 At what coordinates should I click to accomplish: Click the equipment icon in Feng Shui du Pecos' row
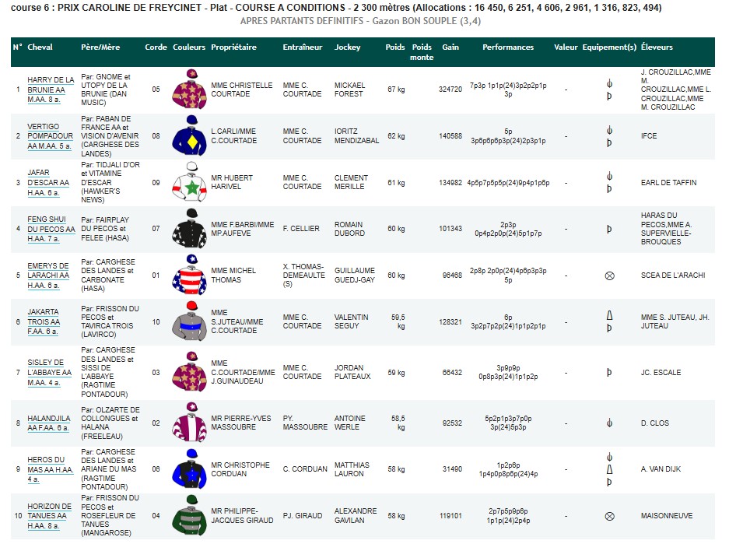click(609, 229)
